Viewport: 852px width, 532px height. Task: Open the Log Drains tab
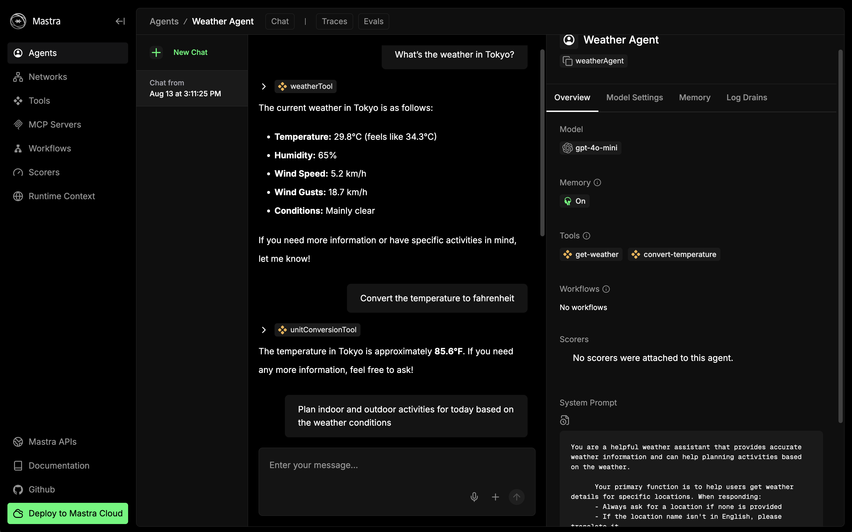tap(747, 98)
